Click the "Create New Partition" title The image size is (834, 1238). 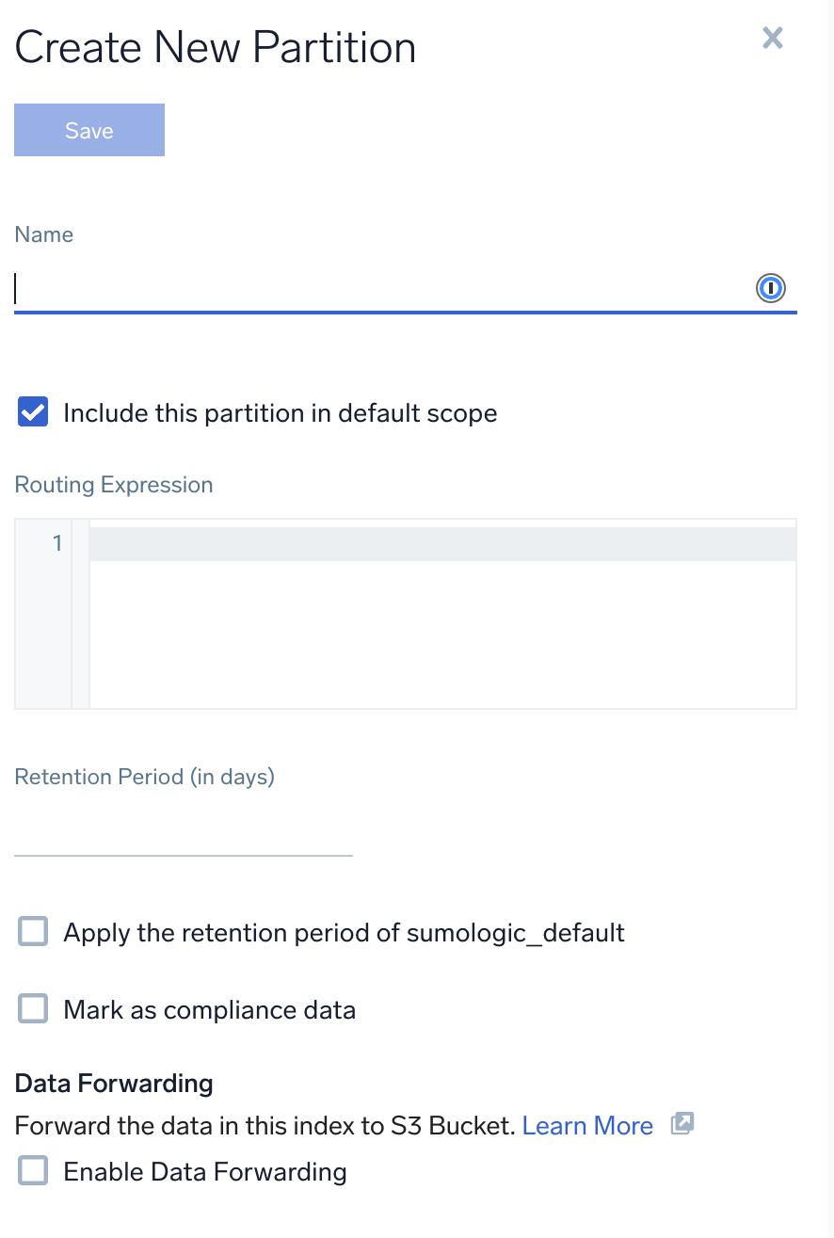[x=216, y=47]
